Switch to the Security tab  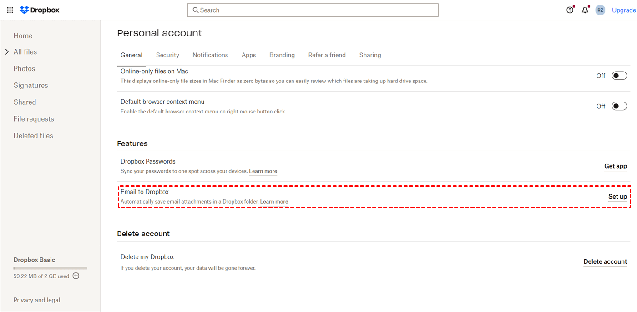tap(167, 55)
